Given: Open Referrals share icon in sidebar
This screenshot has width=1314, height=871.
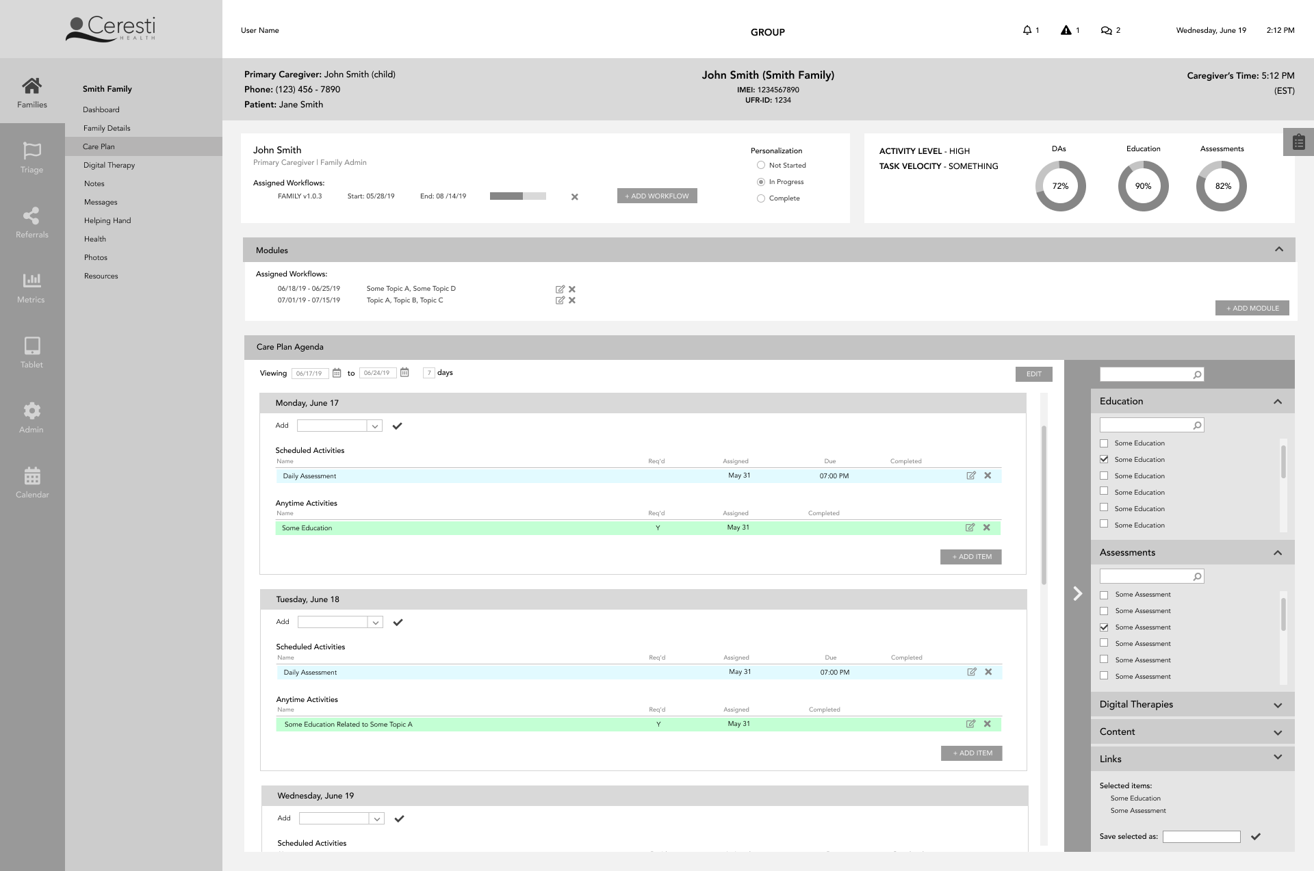Looking at the screenshot, I should pos(31,216).
